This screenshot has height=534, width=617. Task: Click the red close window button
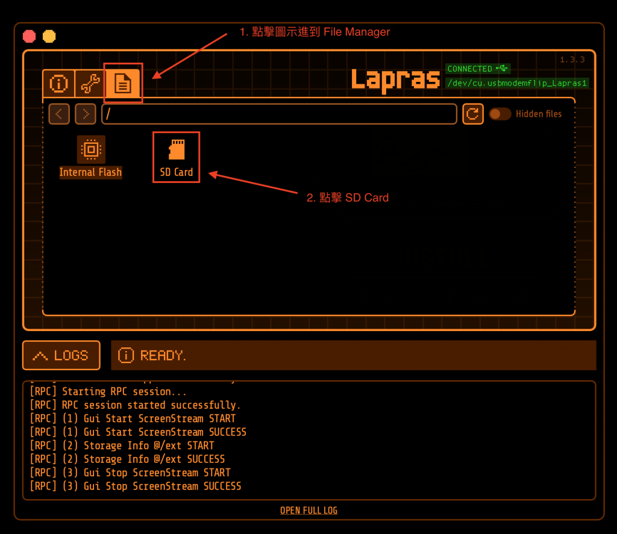pos(29,36)
